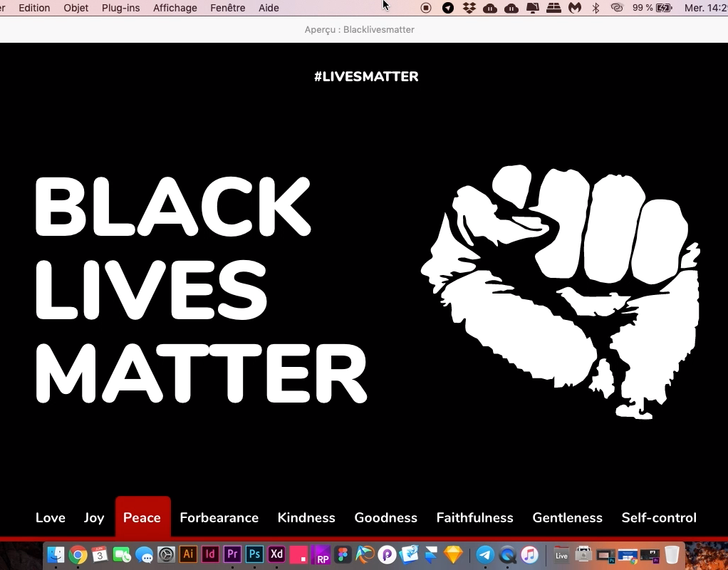Viewport: 728px width, 570px height.
Task: Open Messages from the dock
Action: click(x=144, y=554)
